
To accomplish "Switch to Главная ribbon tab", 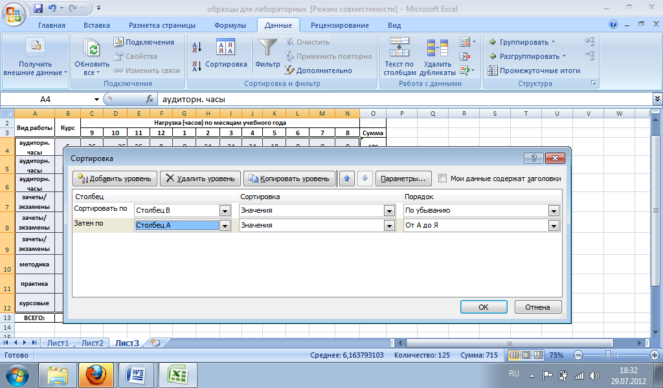I will click(x=52, y=25).
